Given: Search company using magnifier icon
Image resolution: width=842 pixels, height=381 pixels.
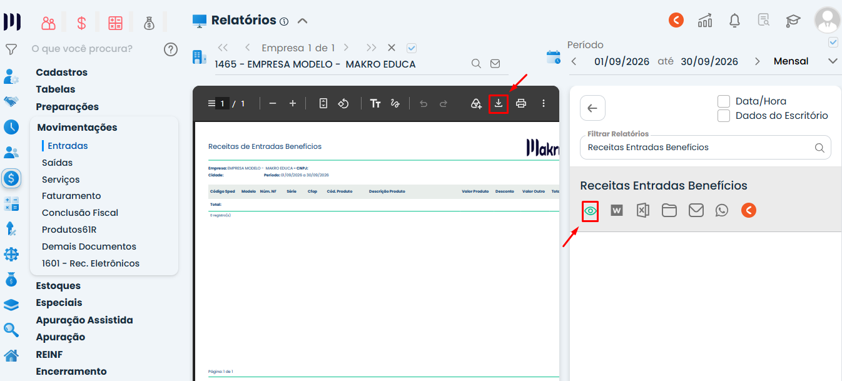Looking at the screenshot, I should tap(476, 64).
